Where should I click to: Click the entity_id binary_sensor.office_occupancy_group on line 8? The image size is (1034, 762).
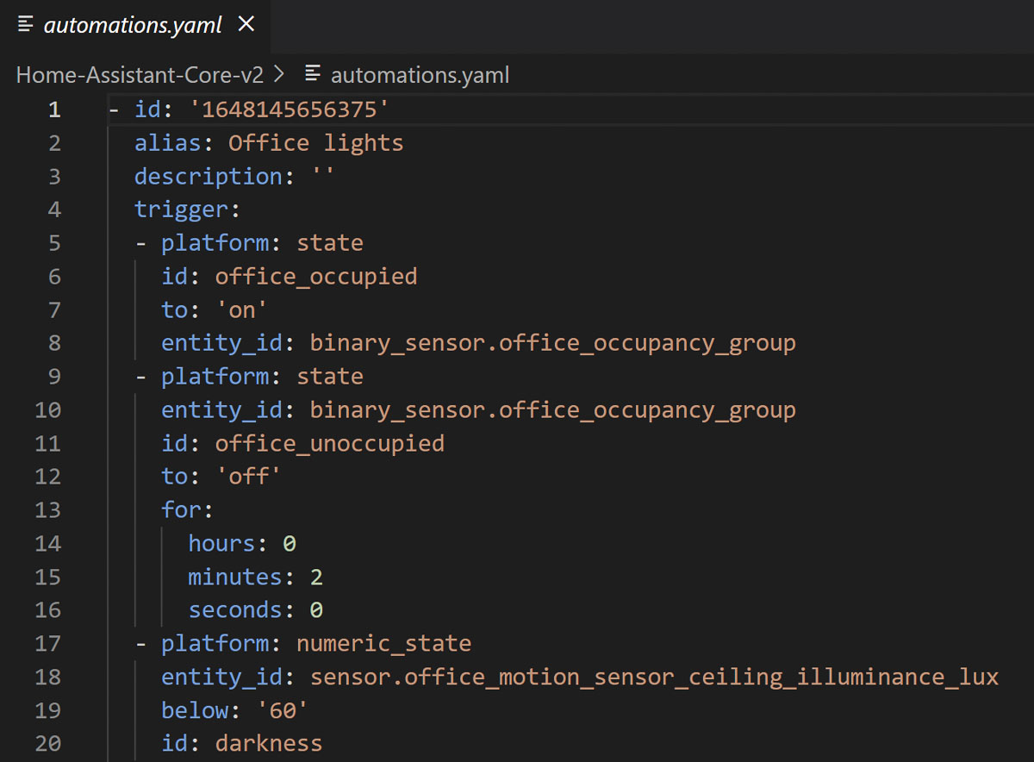pyautogui.click(x=551, y=342)
